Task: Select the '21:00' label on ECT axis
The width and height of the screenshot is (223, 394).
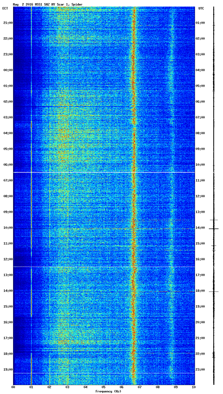Action: (8, 23)
